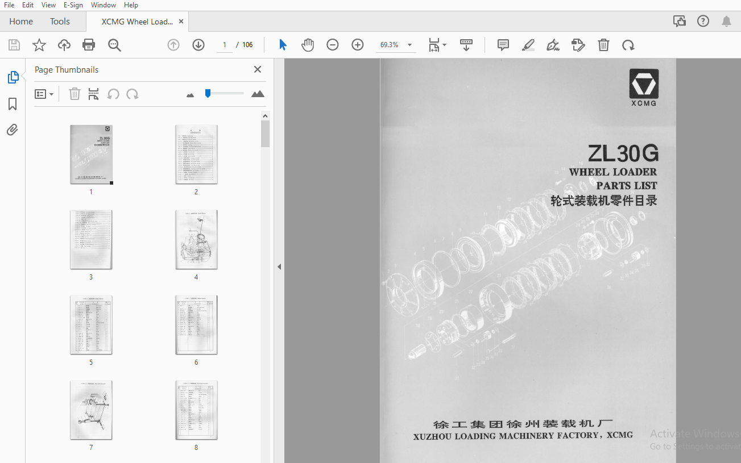Click the page number input field
The height and width of the screenshot is (463, 741).
pyautogui.click(x=225, y=45)
